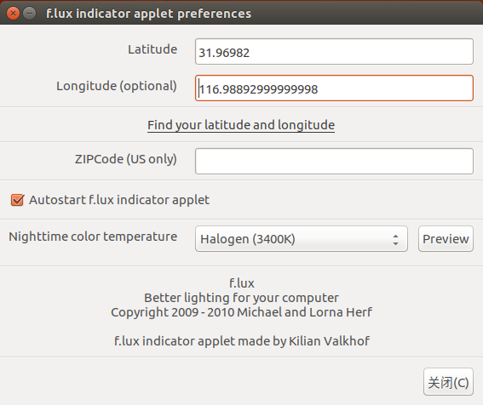Click the Copyright 2009 - 2010 line
483x405 pixels.
tap(241, 312)
